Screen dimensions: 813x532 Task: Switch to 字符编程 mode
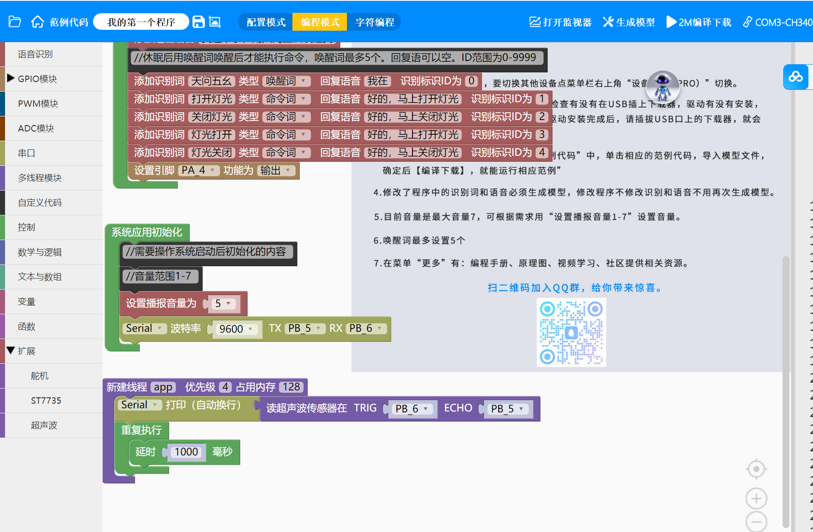point(374,22)
